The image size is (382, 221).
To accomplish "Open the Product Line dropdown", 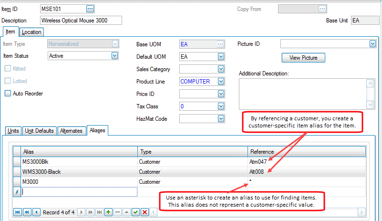I will coord(221,82).
